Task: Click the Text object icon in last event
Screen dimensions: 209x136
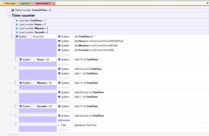Action: [x=59, y=125]
